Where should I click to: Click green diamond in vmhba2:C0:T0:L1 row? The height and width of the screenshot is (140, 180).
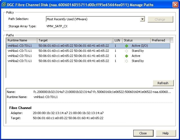[x=127, y=56]
